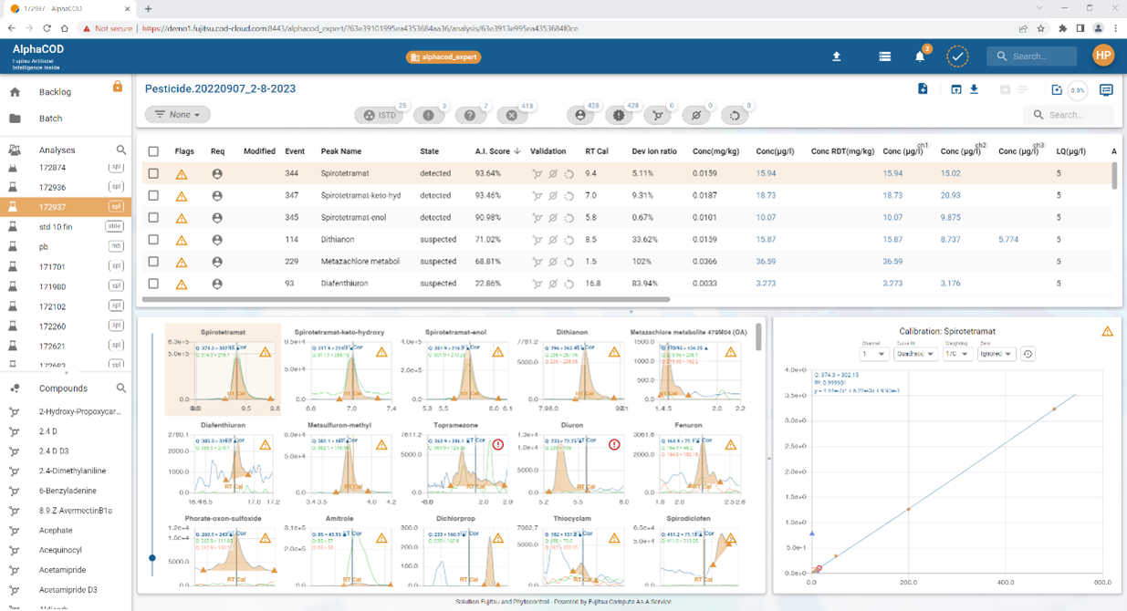This screenshot has height=611, width=1127.
Task: Click the upload icon in header
Action: point(836,57)
